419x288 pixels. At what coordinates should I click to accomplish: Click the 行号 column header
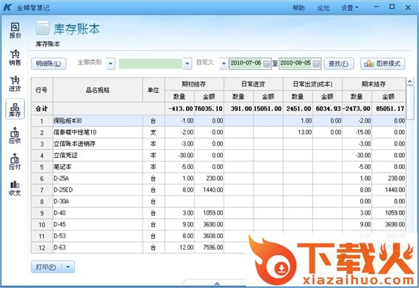tap(42, 90)
